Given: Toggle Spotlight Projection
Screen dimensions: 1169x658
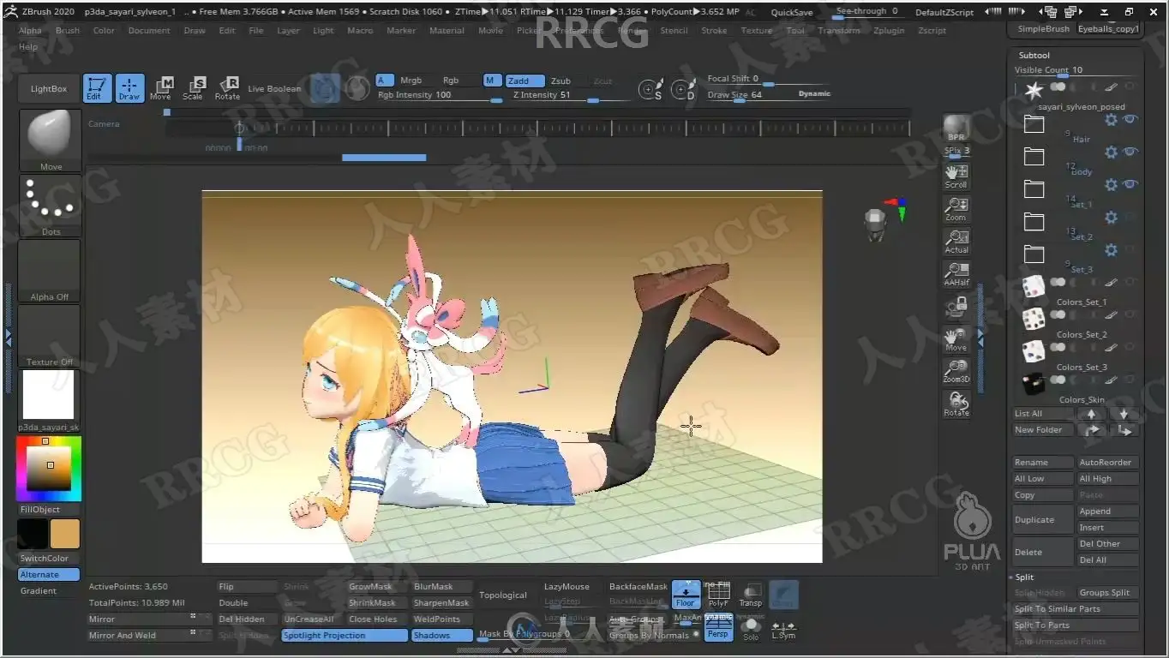Looking at the screenshot, I should tap(345, 636).
